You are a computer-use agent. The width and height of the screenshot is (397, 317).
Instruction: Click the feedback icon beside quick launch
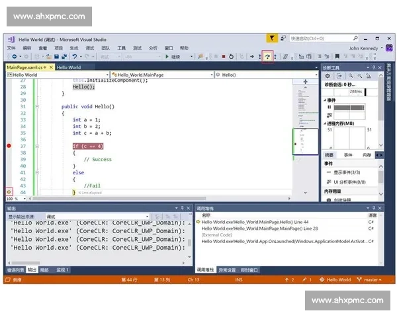click(283, 38)
